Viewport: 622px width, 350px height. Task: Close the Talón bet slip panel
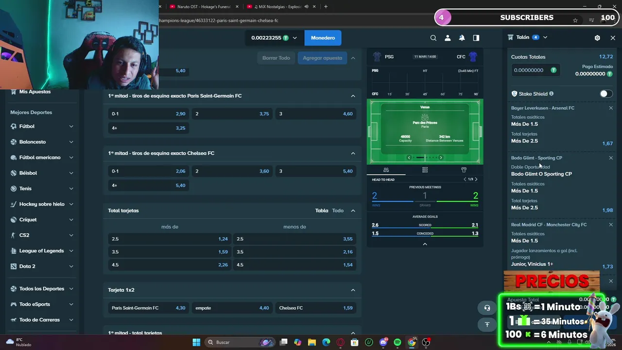point(613,38)
